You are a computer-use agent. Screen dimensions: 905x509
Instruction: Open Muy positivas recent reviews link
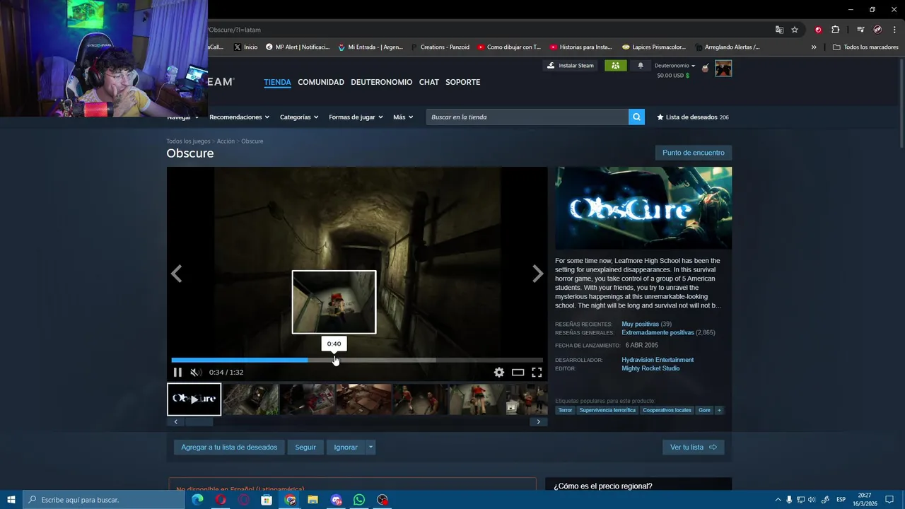[640, 324]
